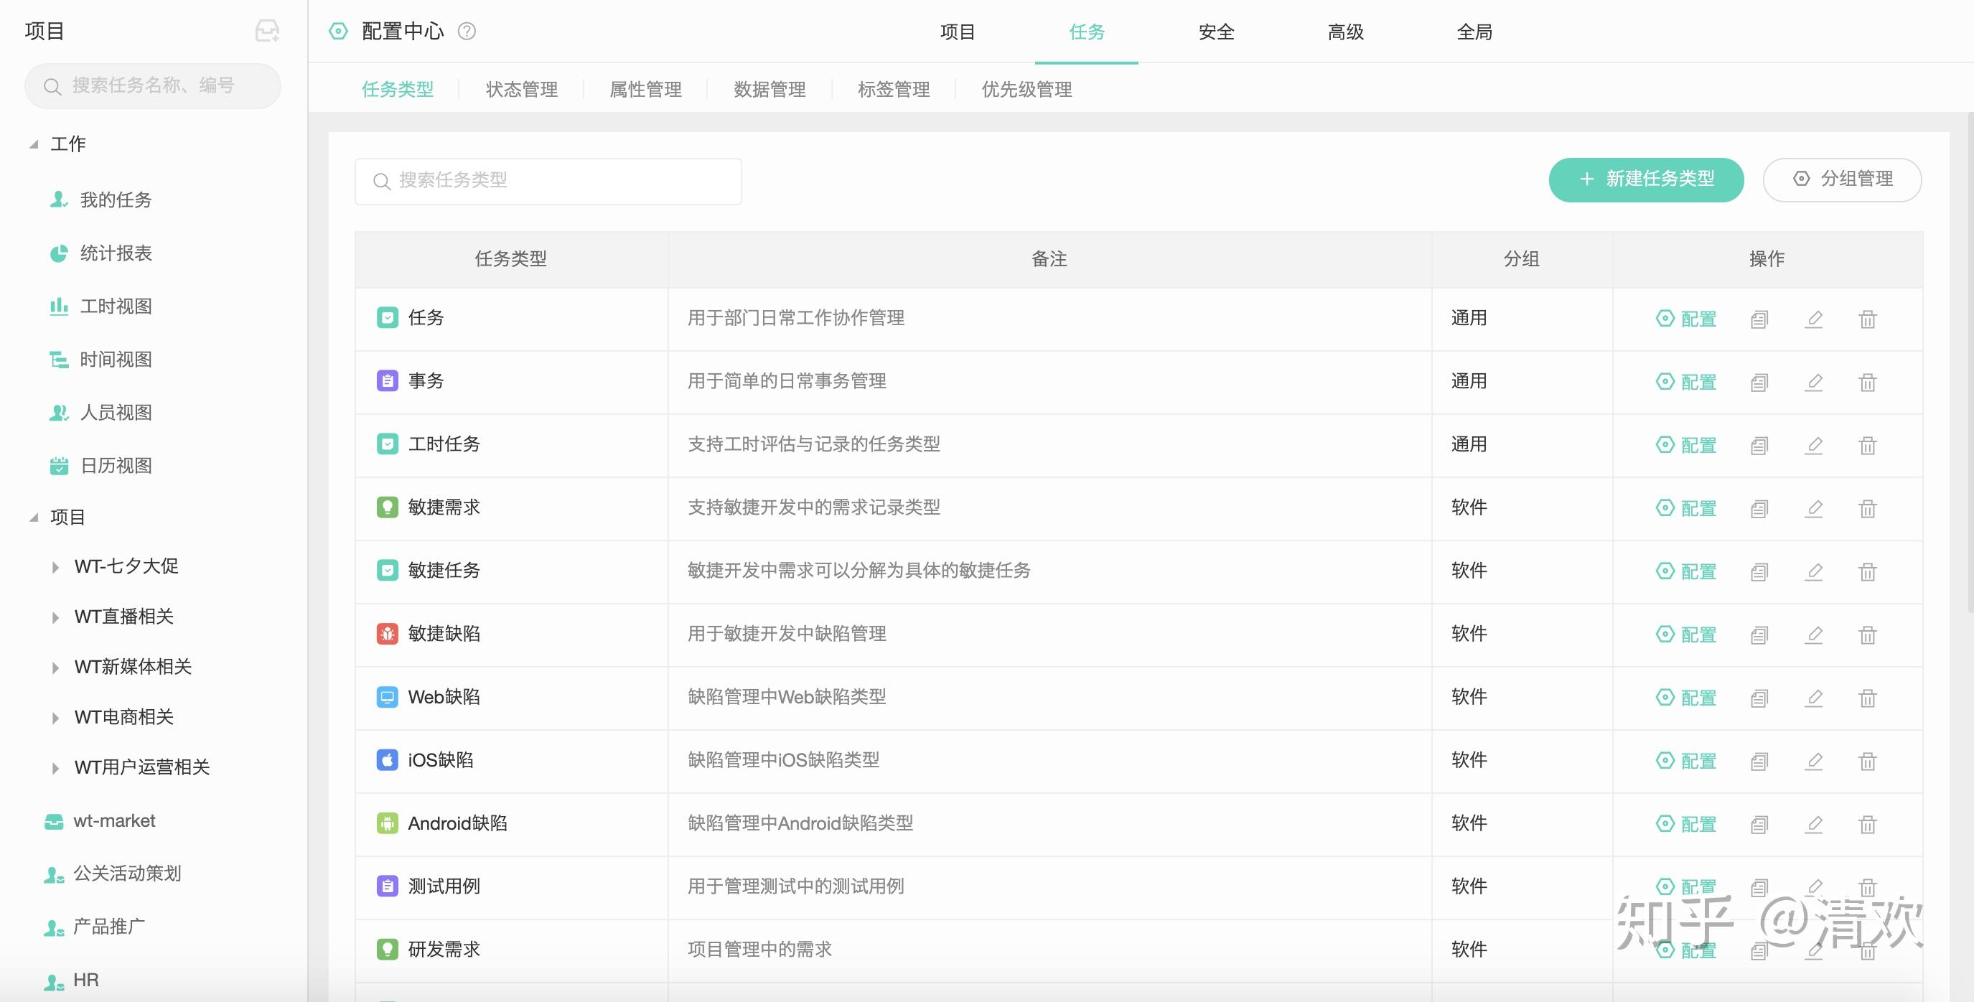Screen dimensions: 1974x1002
Task: Click the 敏捷需求 lightbulb icon
Action: (x=388, y=507)
